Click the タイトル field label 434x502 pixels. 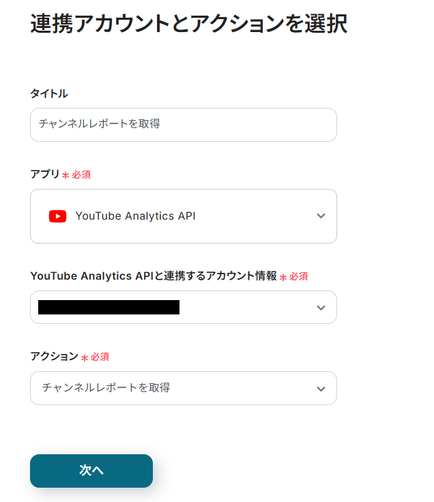49,93
